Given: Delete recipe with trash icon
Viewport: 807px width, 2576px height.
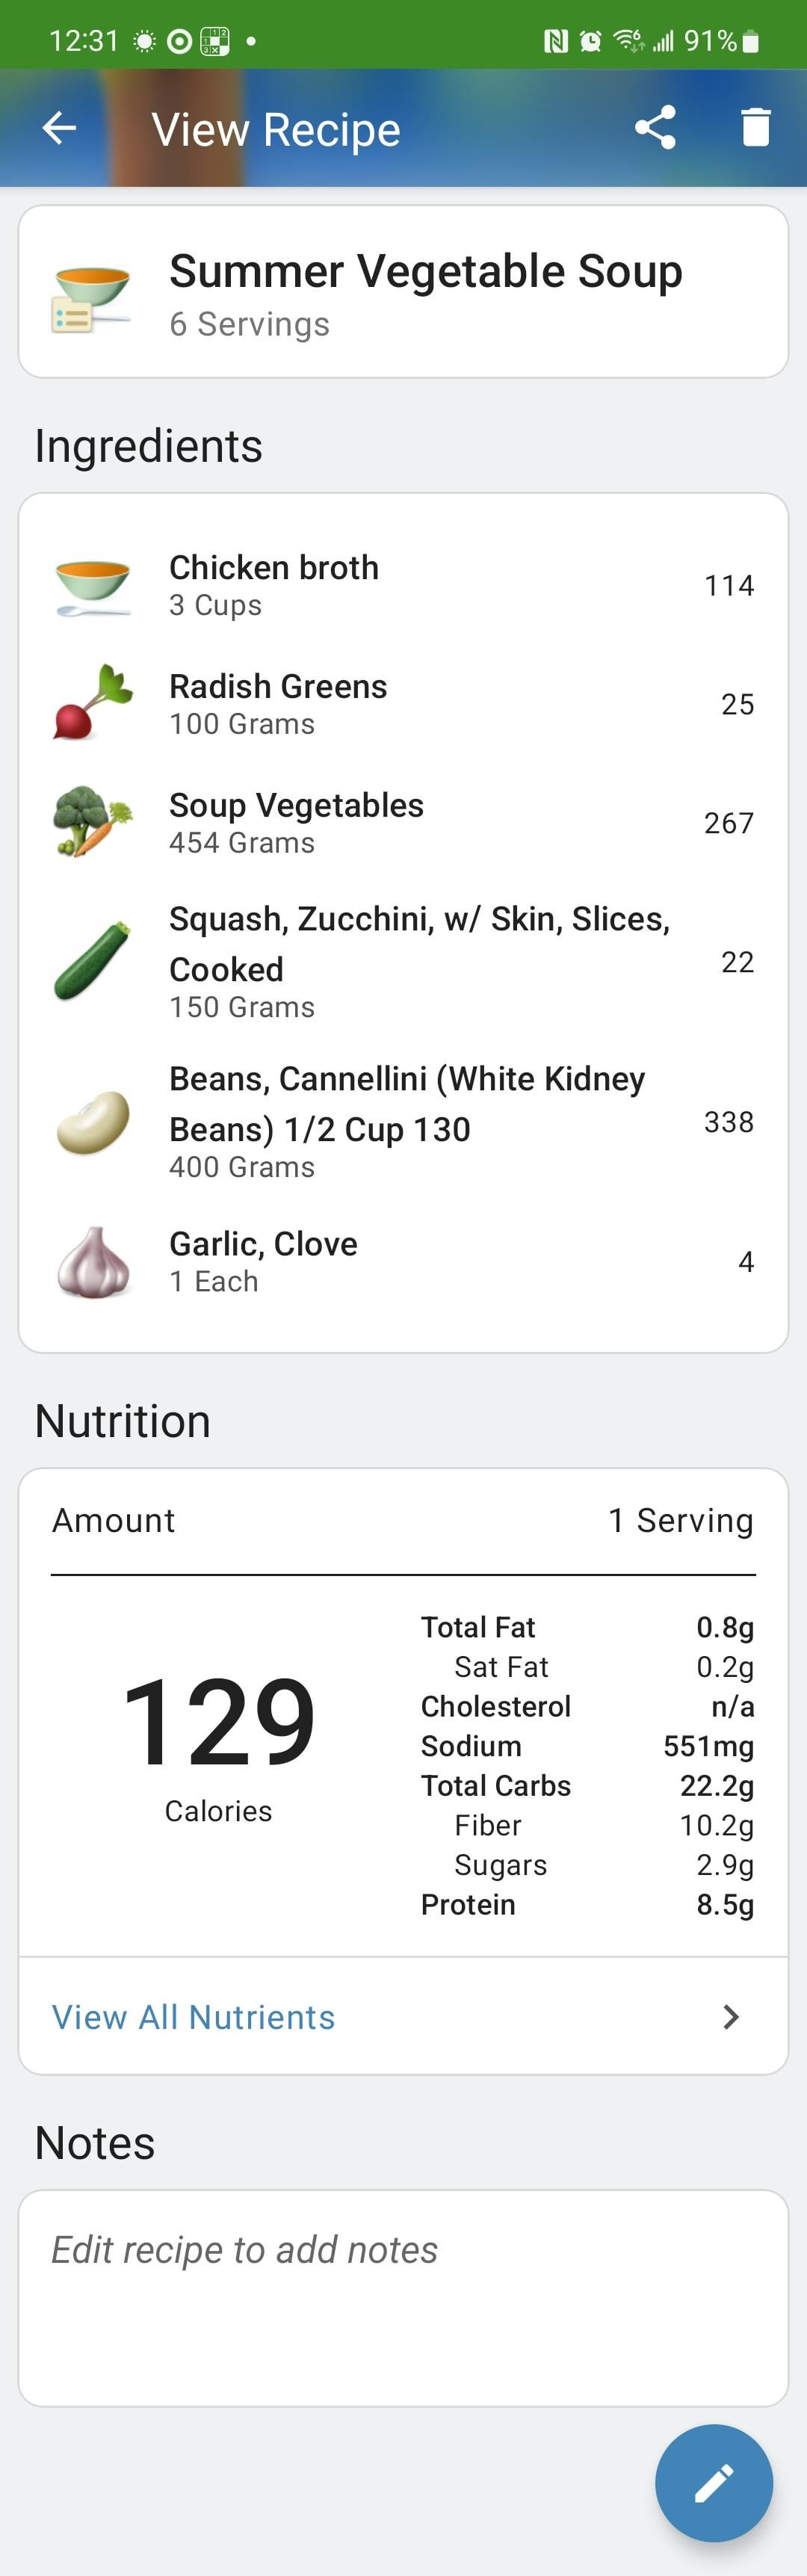Looking at the screenshot, I should pyautogui.click(x=756, y=128).
